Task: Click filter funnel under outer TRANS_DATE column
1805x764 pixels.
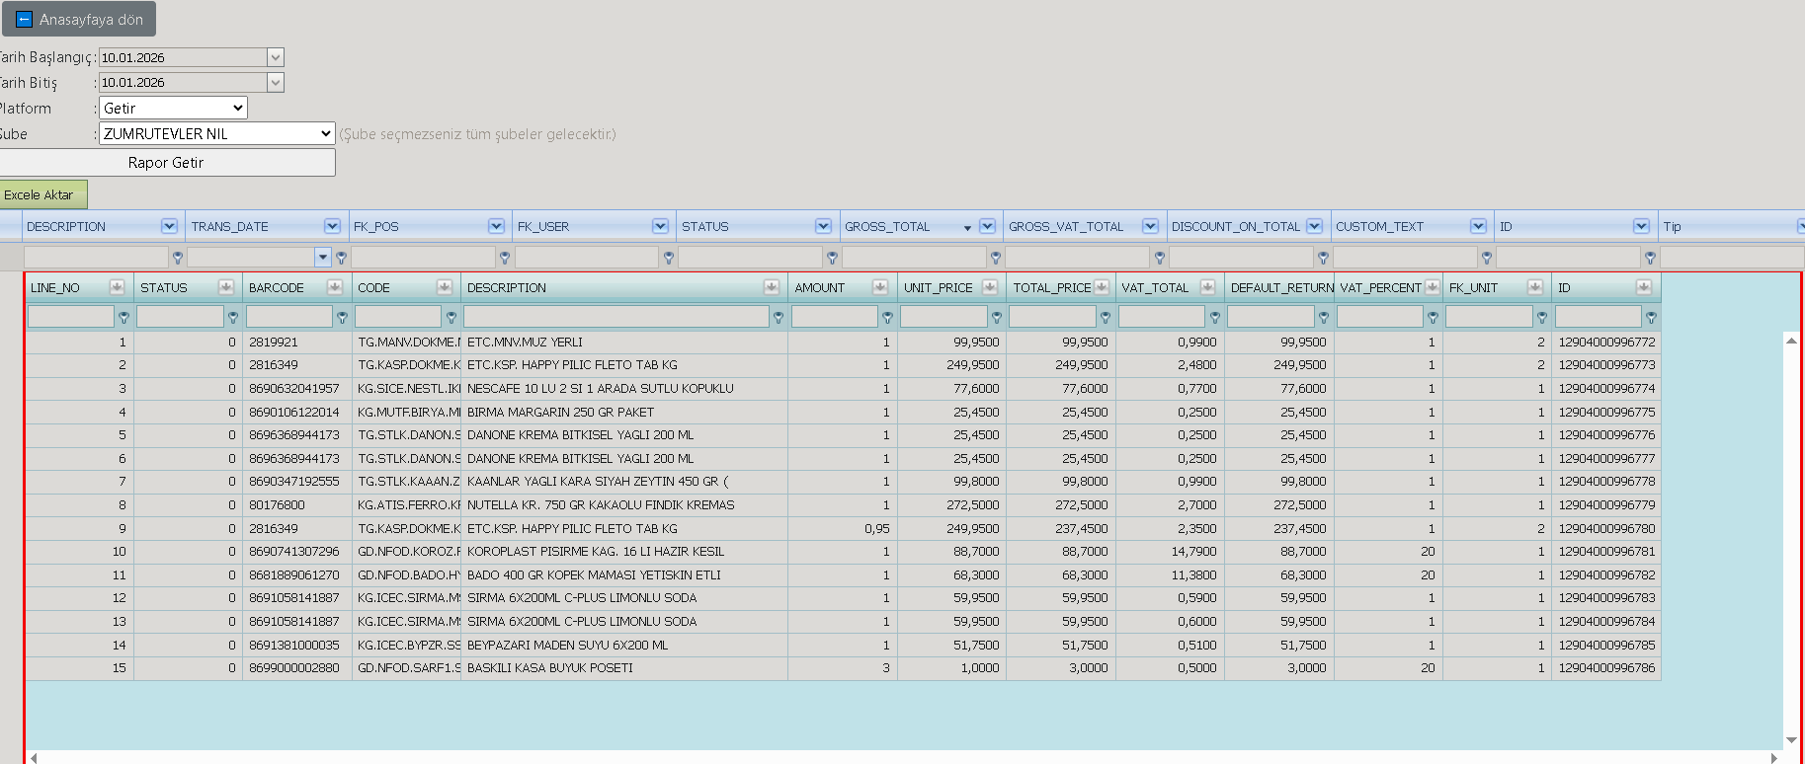Action: click(x=341, y=258)
